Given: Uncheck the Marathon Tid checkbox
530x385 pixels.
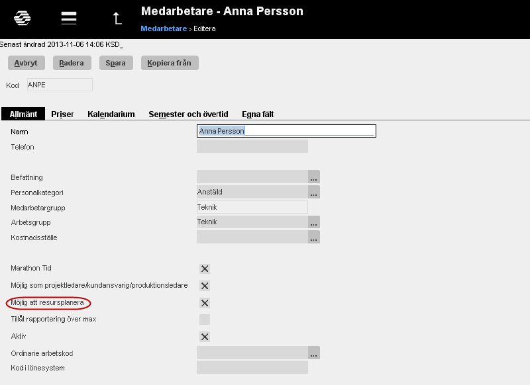Looking at the screenshot, I should point(205,269).
